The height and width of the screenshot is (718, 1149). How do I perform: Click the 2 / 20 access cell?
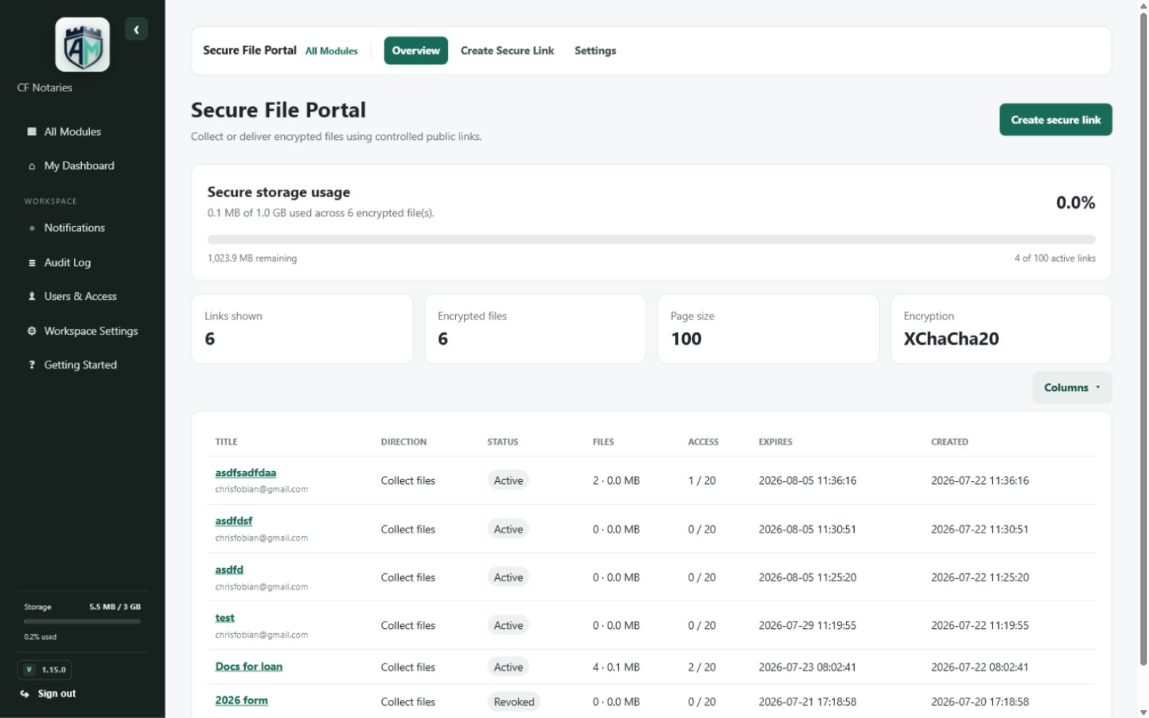[702, 667]
